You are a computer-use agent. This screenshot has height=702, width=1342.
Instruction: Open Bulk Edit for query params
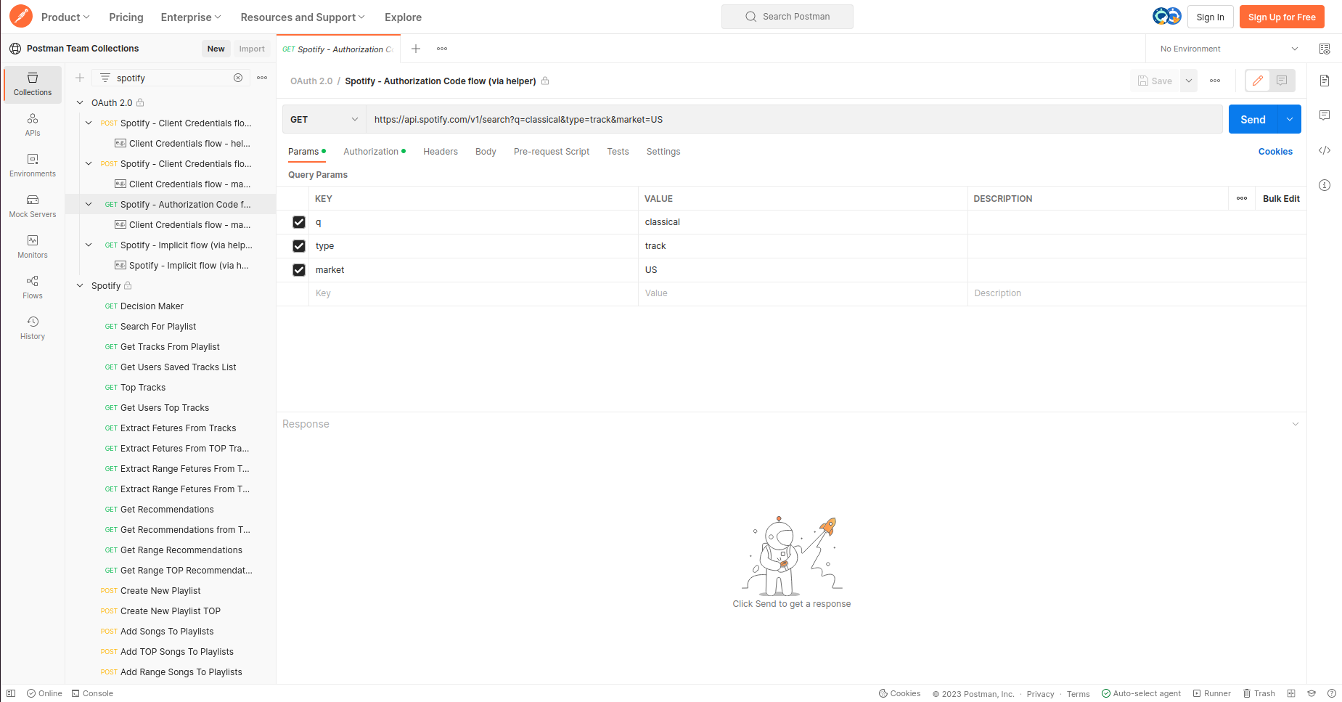[x=1280, y=198]
